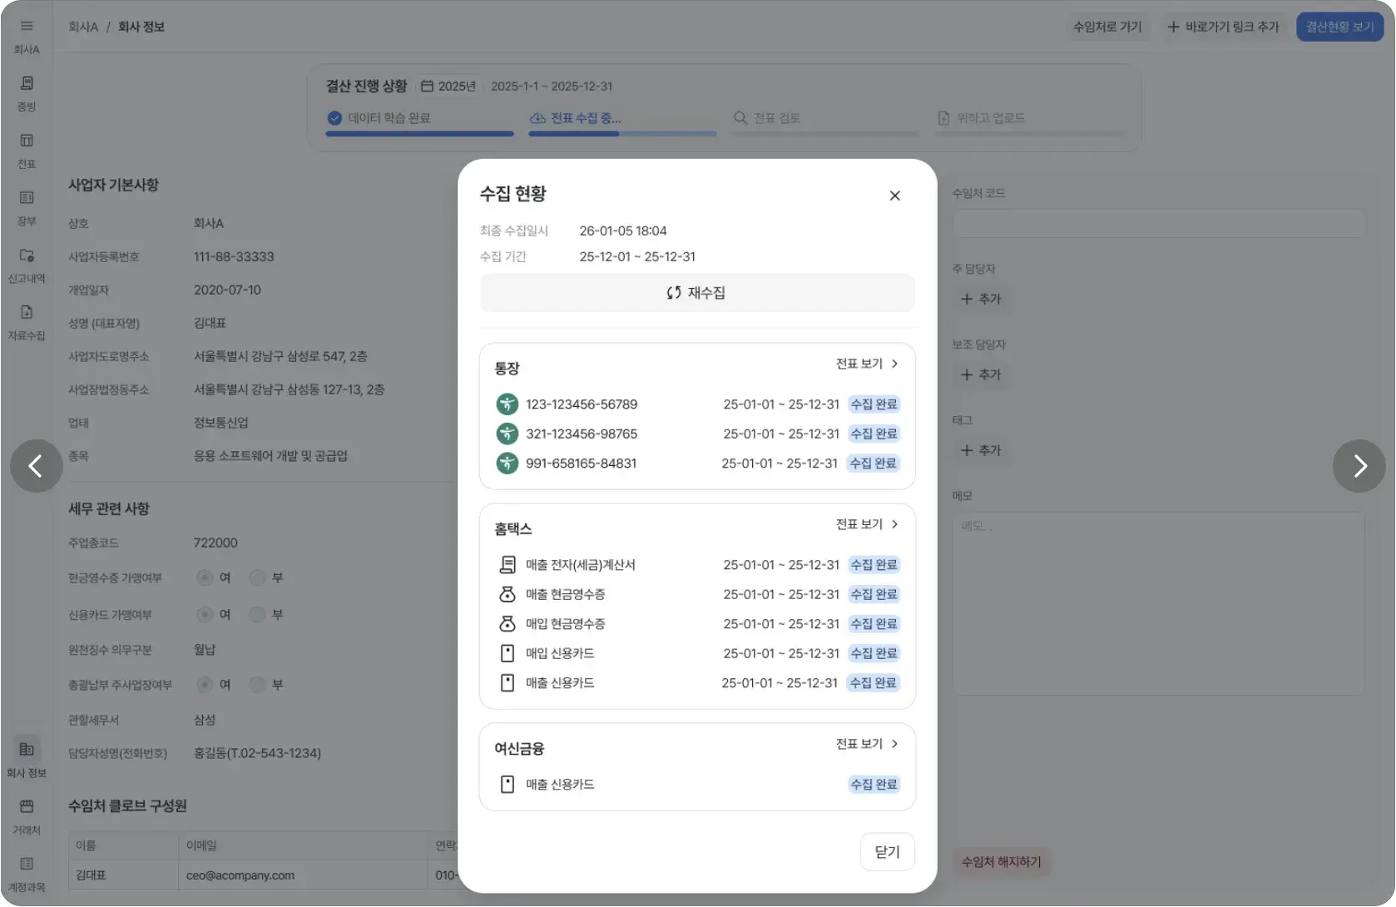Select 부 for 현금영수증 가맹여부
Viewport: 1396px width, 907px height.
258,577
